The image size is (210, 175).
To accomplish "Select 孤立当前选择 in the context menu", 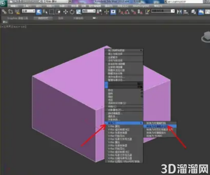I will [124, 54].
